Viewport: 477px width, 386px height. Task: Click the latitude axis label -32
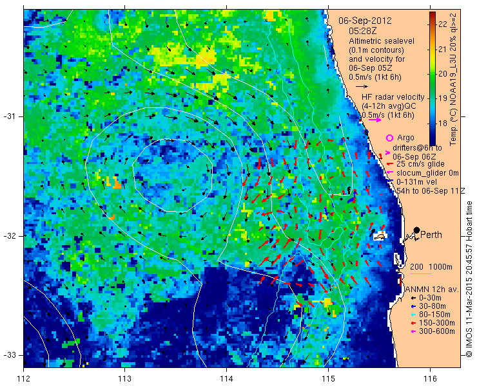tap(9, 236)
